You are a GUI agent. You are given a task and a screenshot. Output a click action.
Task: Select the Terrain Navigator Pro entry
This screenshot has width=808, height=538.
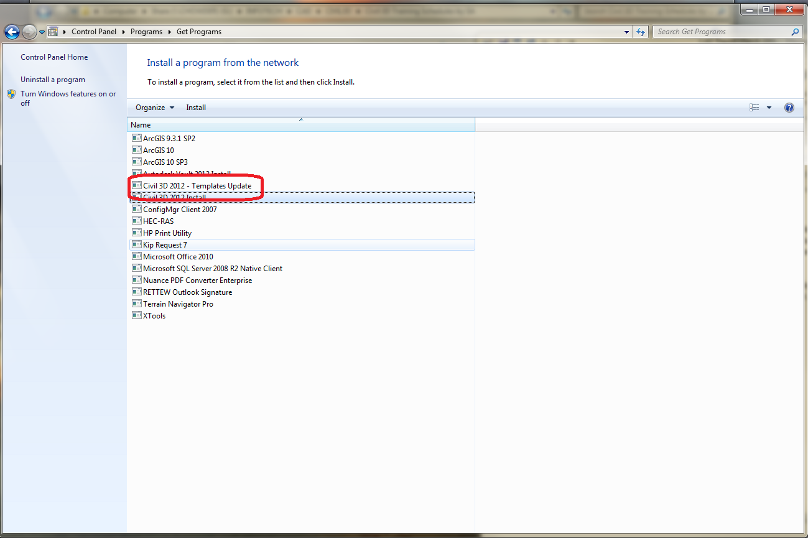pos(178,304)
